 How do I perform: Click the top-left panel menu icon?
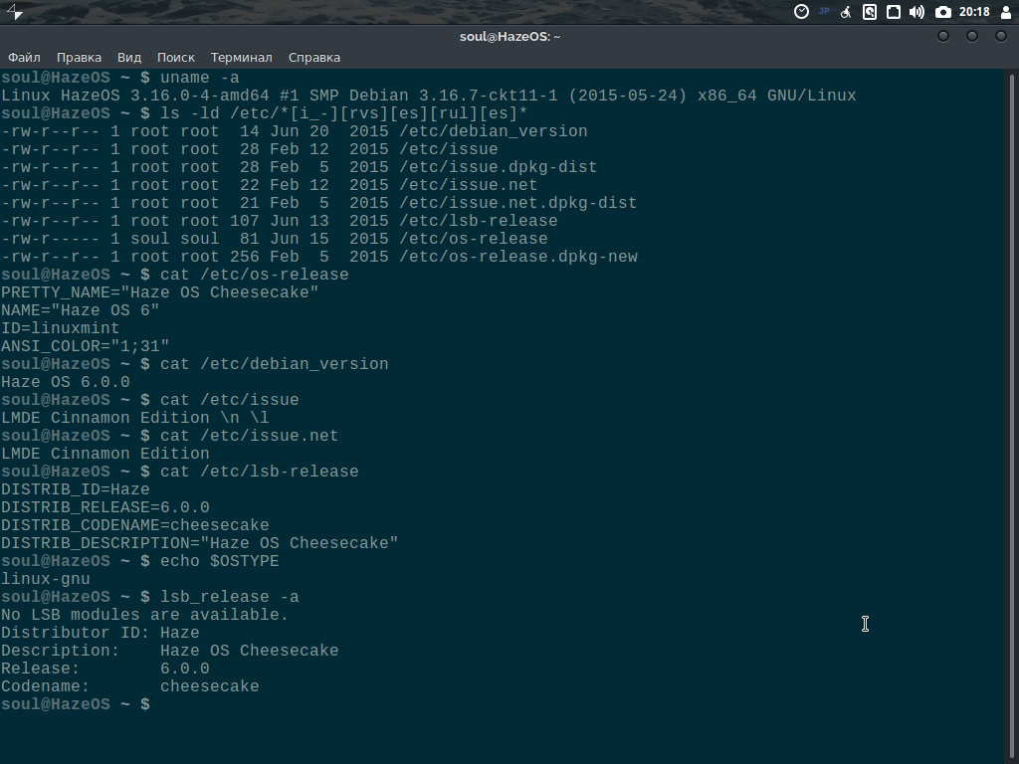pyautogui.click(x=14, y=12)
